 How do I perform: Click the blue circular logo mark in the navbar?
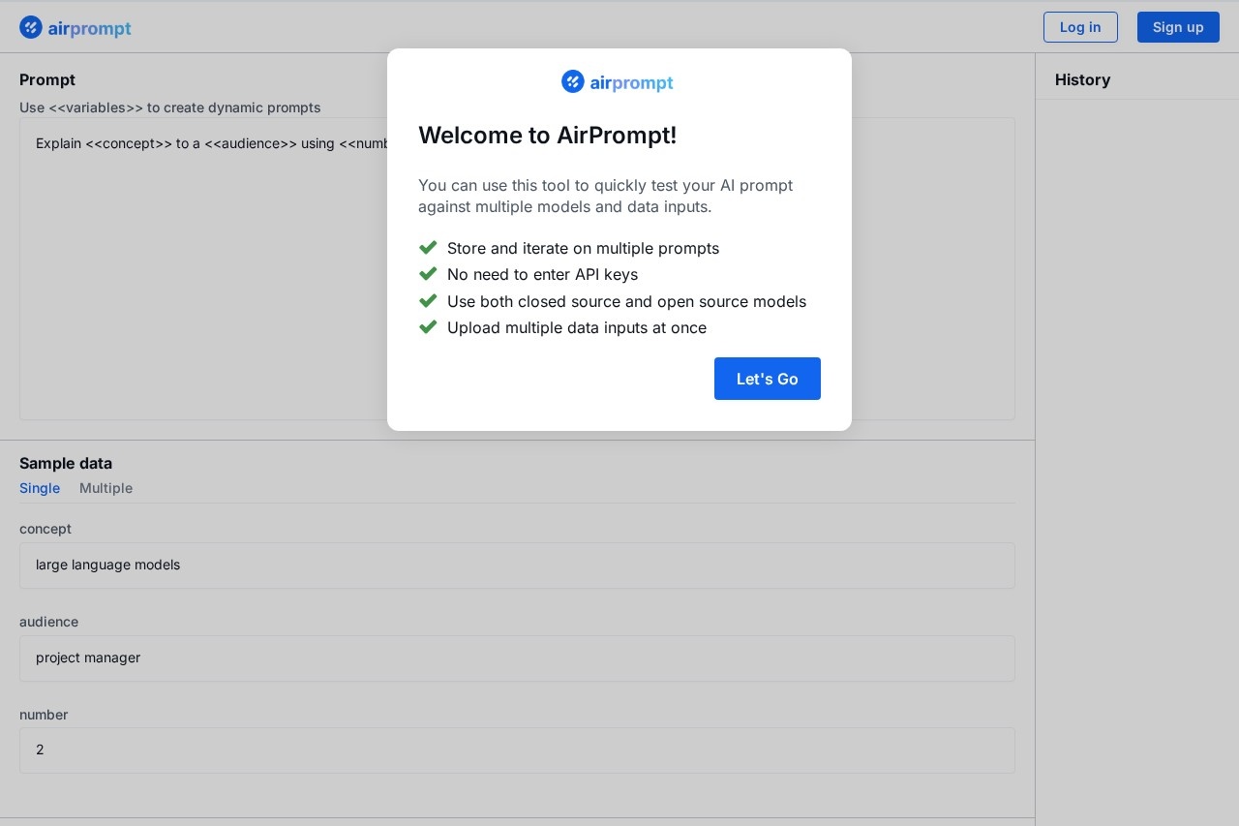(x=31, y=27)
